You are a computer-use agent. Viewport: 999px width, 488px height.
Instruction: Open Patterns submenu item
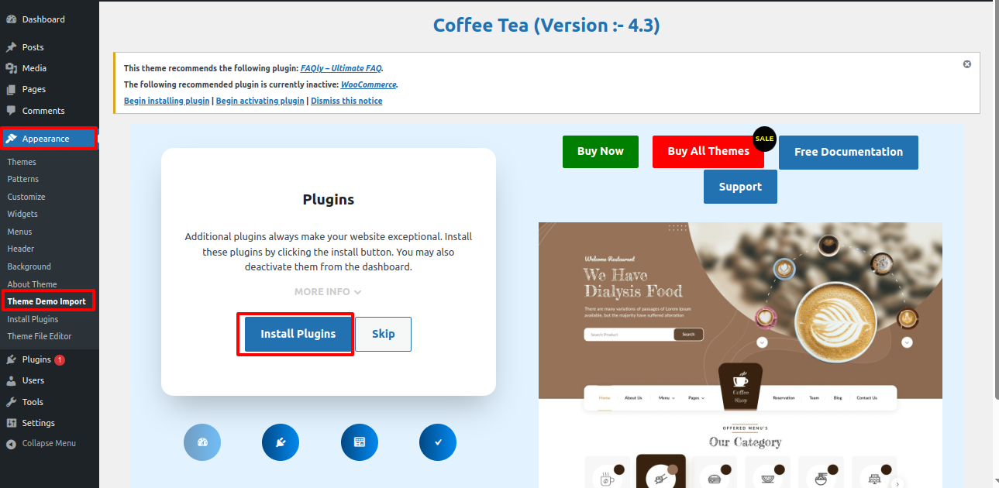[x=23, y=179]
